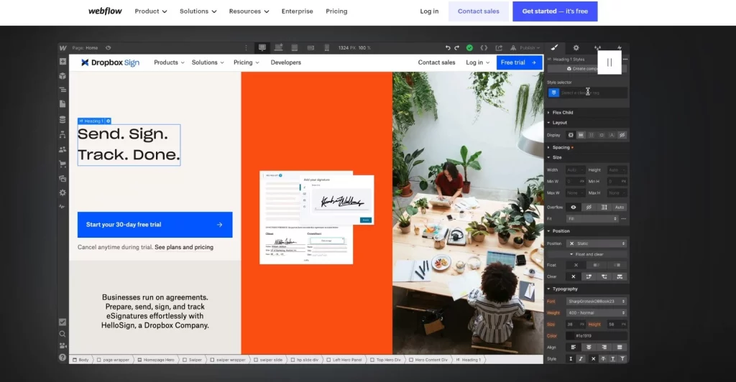Image resolution: width=736 pixels, height=382 pixels.
Task: Set display to none in Layout
Action: (x=622, y=135)
